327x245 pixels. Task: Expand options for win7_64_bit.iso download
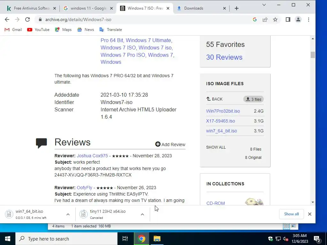click(x=68, y=214)
